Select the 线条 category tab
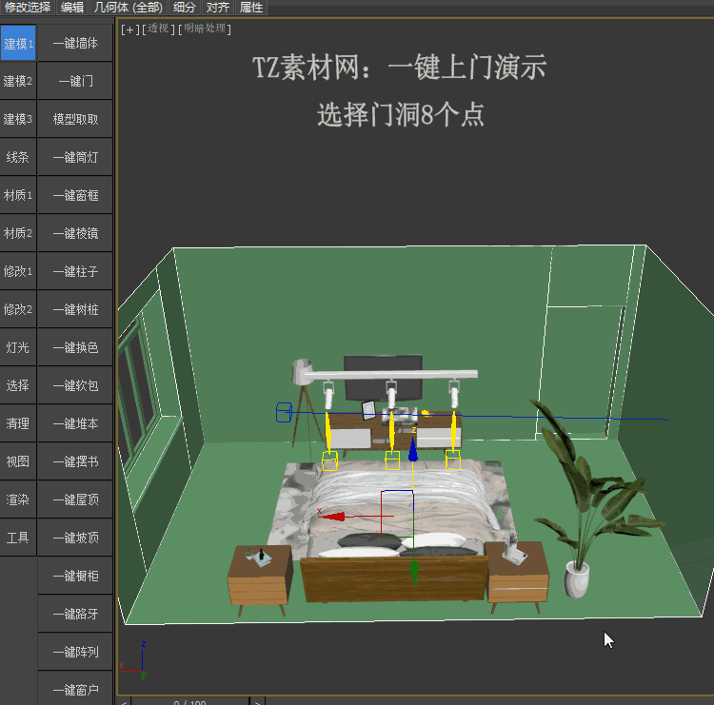The image size is (714, 705). coord(18,157)
